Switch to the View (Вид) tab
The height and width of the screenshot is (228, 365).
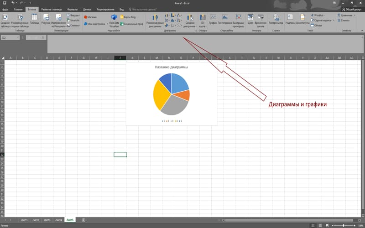tap(121, 10)
